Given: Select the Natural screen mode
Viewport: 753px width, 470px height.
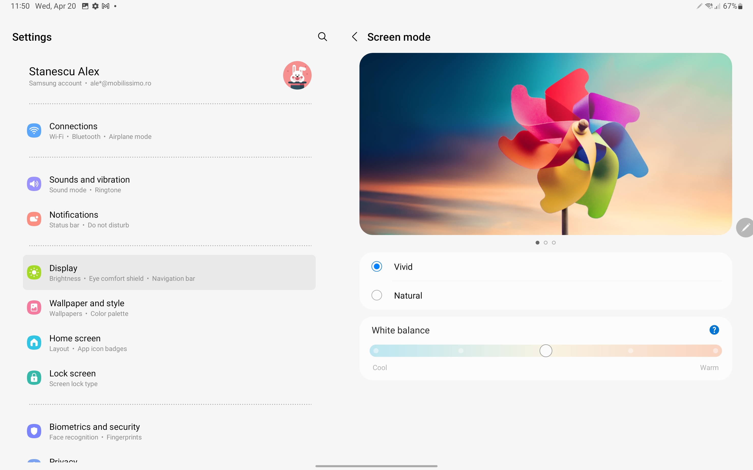Looking at the screenshot, I should (546, 295).
